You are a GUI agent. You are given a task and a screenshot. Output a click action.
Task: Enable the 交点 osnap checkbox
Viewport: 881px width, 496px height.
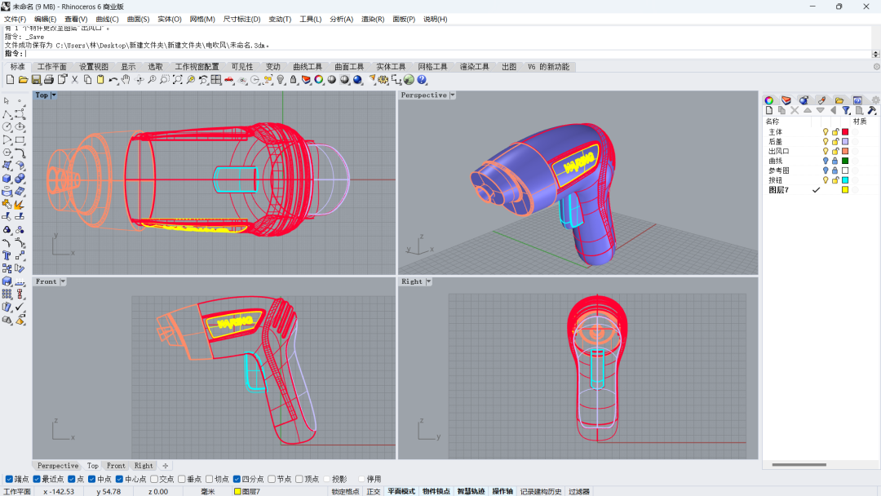pos(154,479)
